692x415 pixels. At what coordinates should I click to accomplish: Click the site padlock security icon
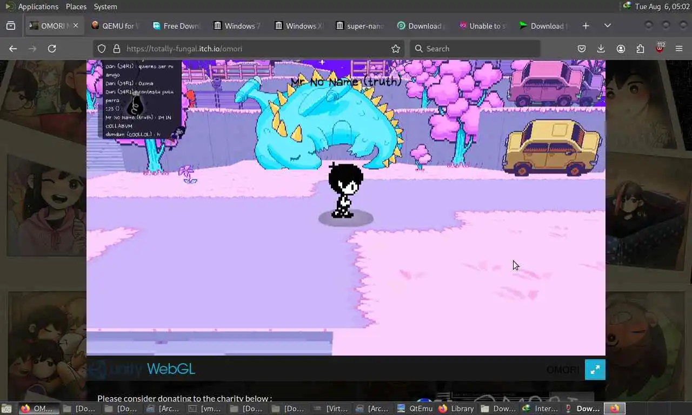[x=116, y=49]
